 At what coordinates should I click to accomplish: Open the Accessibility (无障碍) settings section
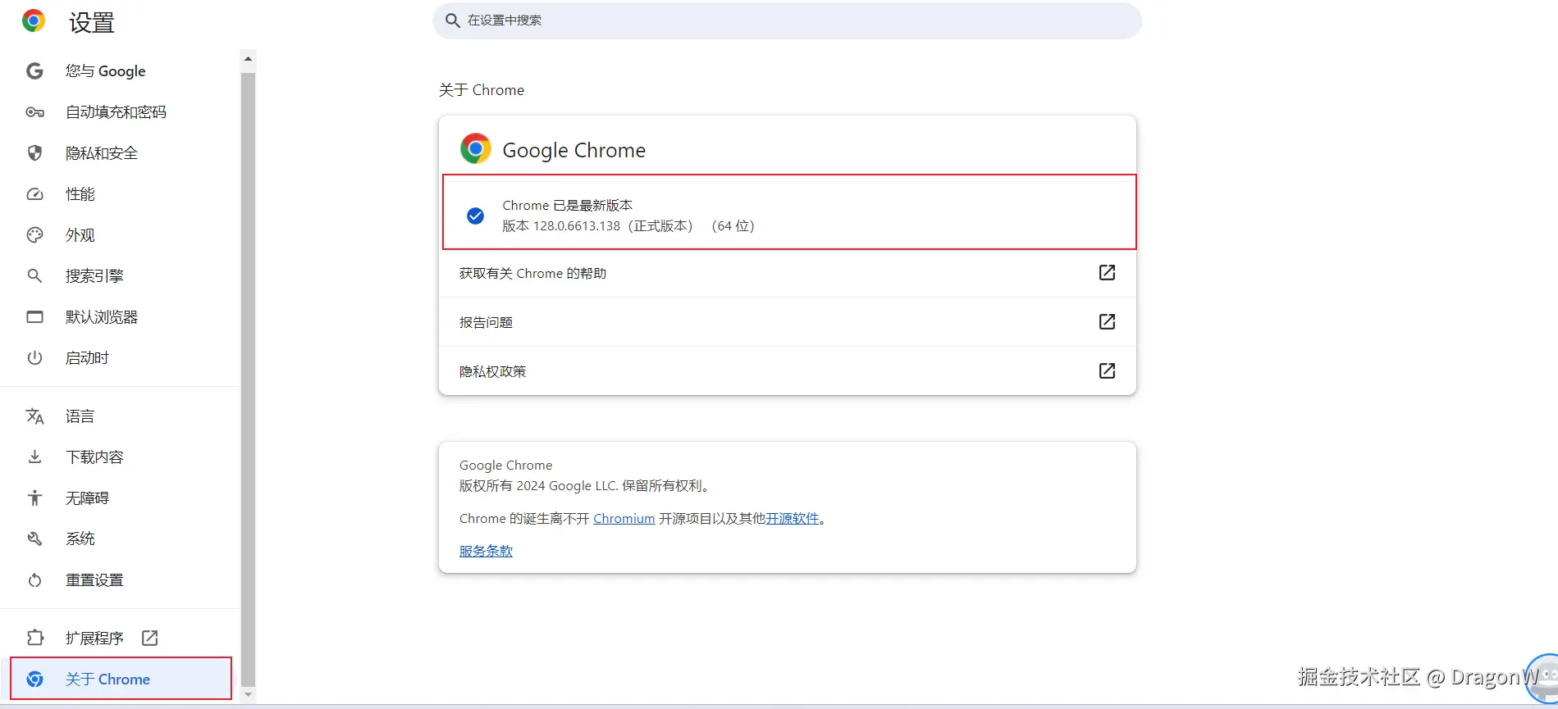point(87,498)
